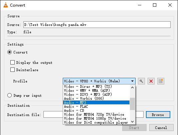This screenshot has width=178, height=135.
Task: Maximize the Convert window
Action: point(155,5)
